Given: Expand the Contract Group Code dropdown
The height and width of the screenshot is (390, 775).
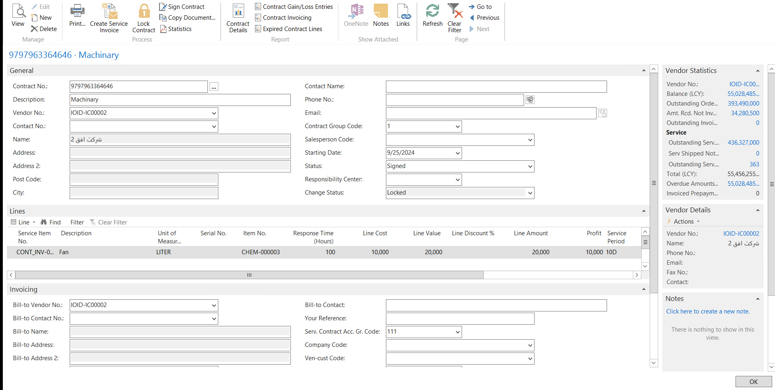Looking at the screenshot, I should tap(458, 127).
